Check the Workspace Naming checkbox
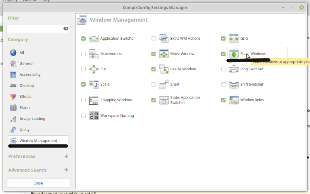 (x=83, y=116)
